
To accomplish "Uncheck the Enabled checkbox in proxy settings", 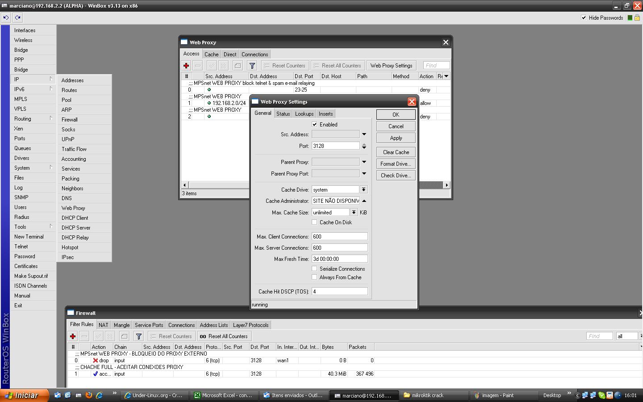I will coord(314,125).
